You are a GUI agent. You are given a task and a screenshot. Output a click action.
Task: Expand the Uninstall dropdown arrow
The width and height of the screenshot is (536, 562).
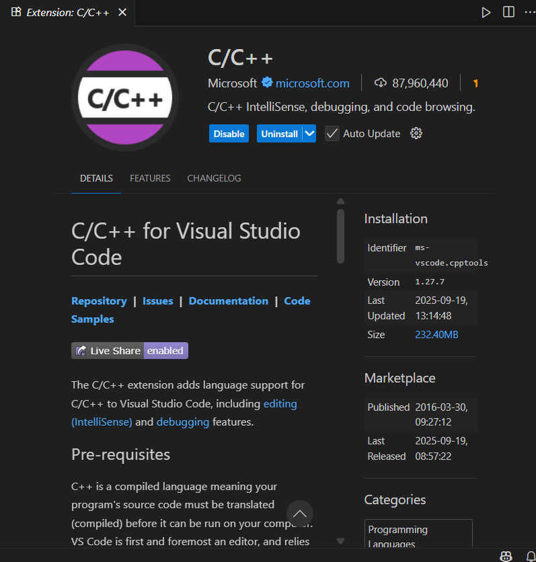[309, 134]
